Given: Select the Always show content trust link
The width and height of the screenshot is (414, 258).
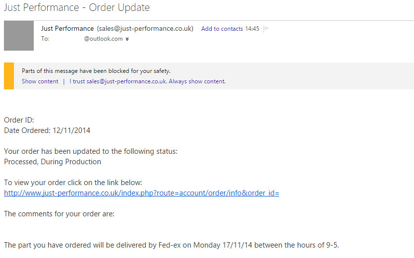Looking at the screenshot, I should pos(148,81).
